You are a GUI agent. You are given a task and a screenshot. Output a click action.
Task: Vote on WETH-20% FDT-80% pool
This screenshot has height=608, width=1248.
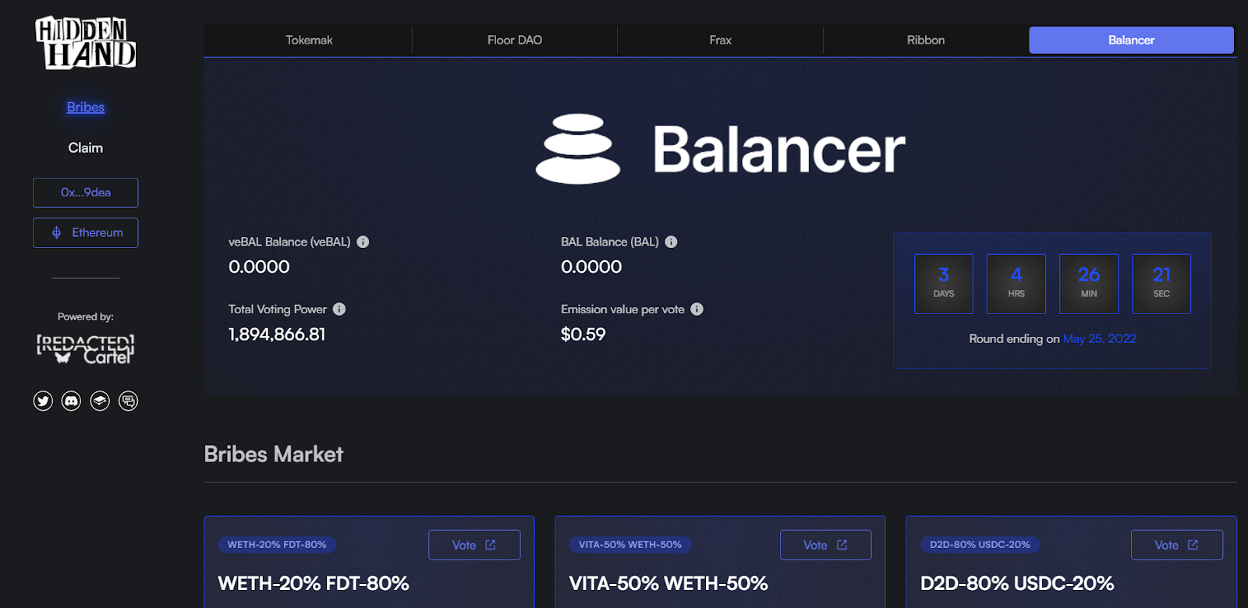click(474, 545)
